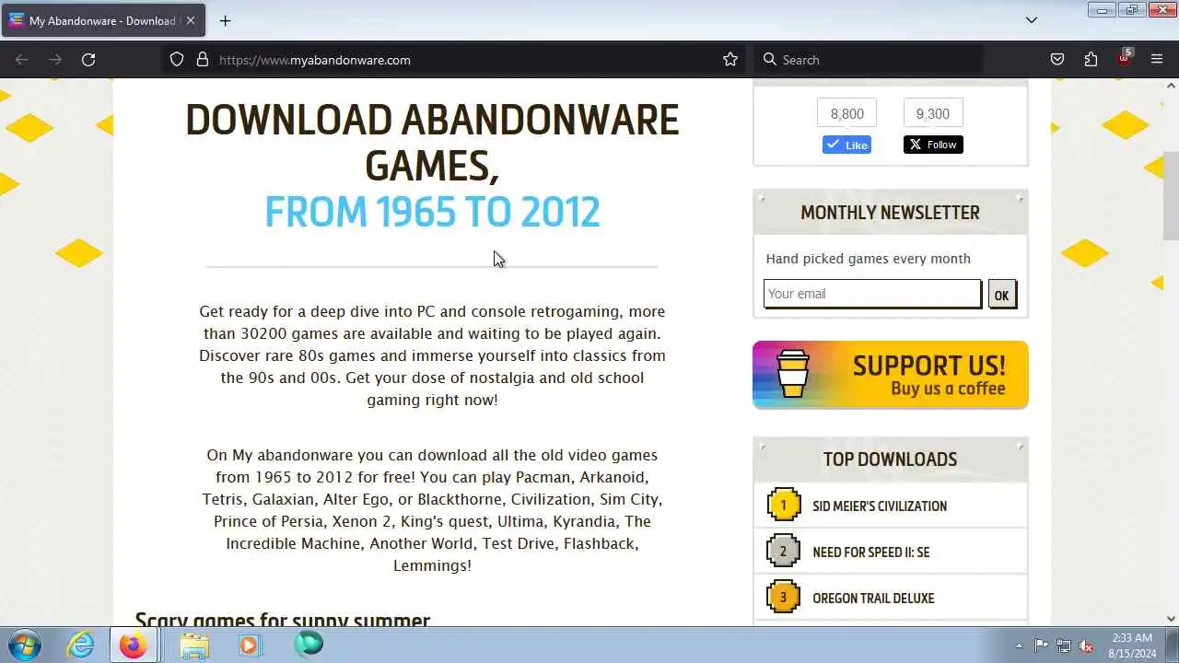The image size is (1179, 663).
Task: Click the URL address bar
Action: tap(456, 60)
